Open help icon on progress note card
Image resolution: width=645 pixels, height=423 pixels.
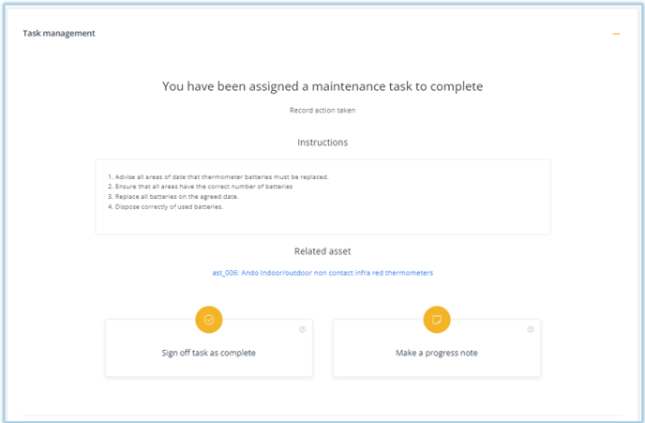point(531,329)
